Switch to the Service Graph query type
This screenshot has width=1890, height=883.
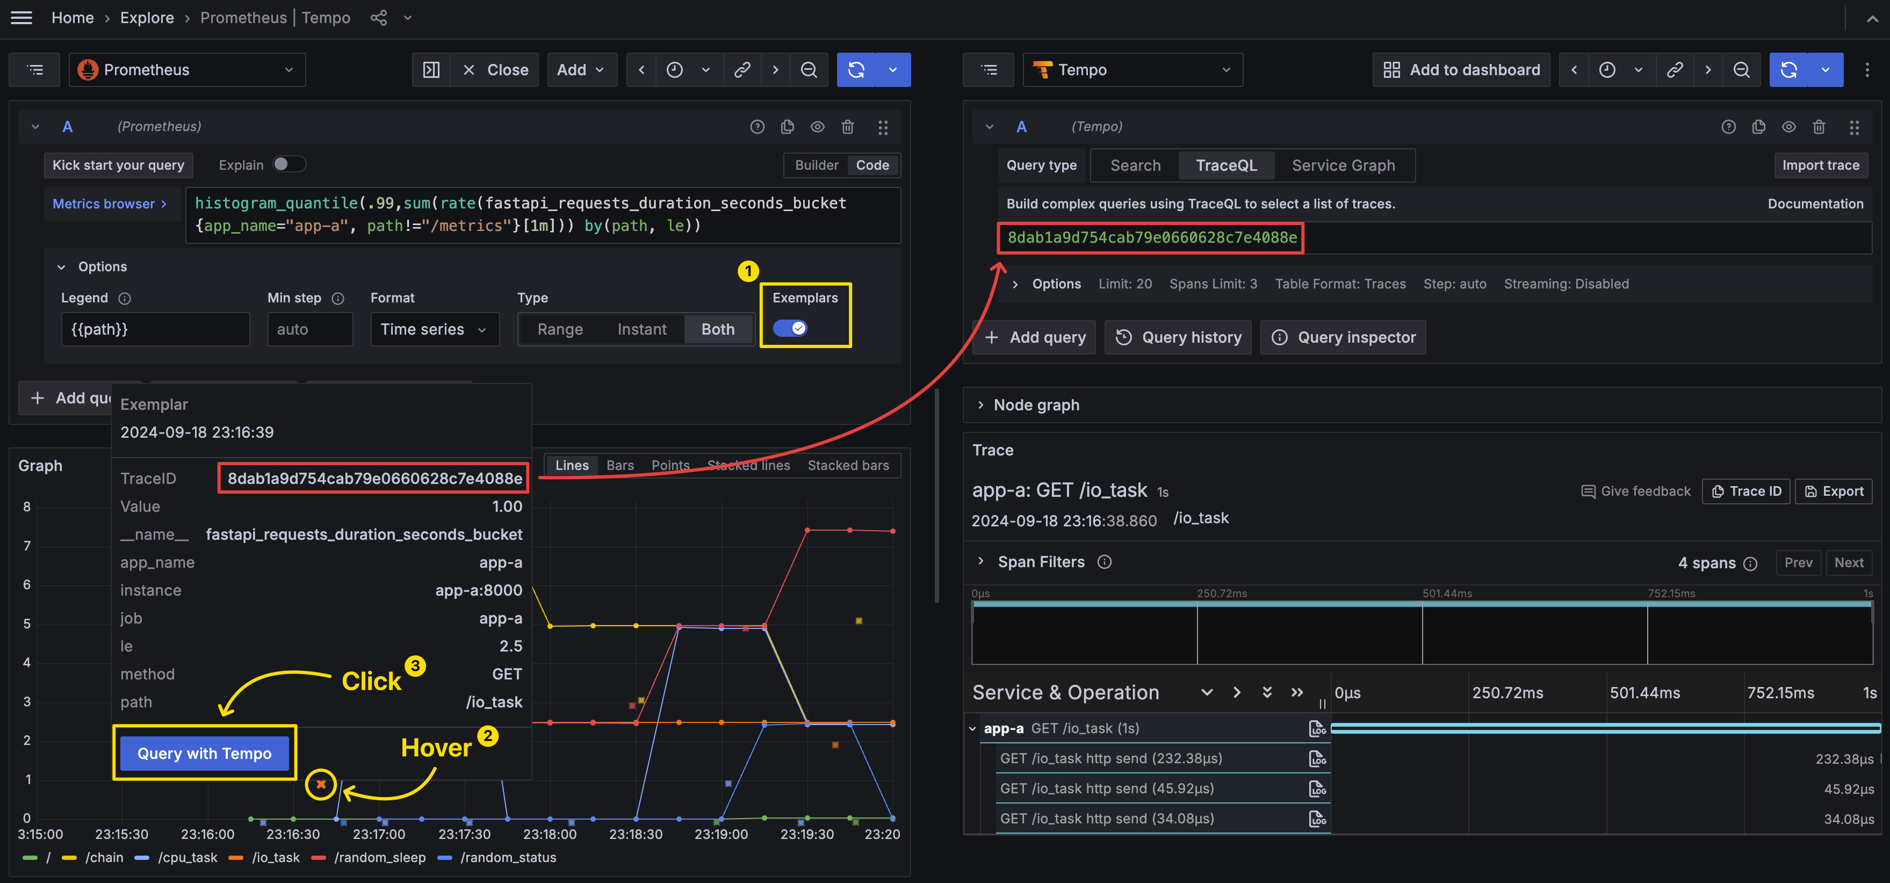(1343, 165)
